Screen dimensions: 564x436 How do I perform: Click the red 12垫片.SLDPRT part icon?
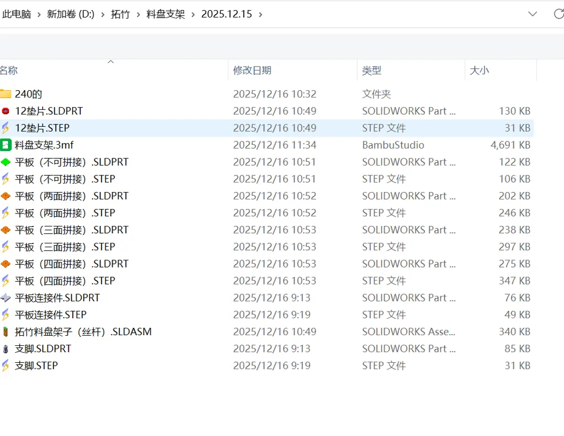point(6,111)
